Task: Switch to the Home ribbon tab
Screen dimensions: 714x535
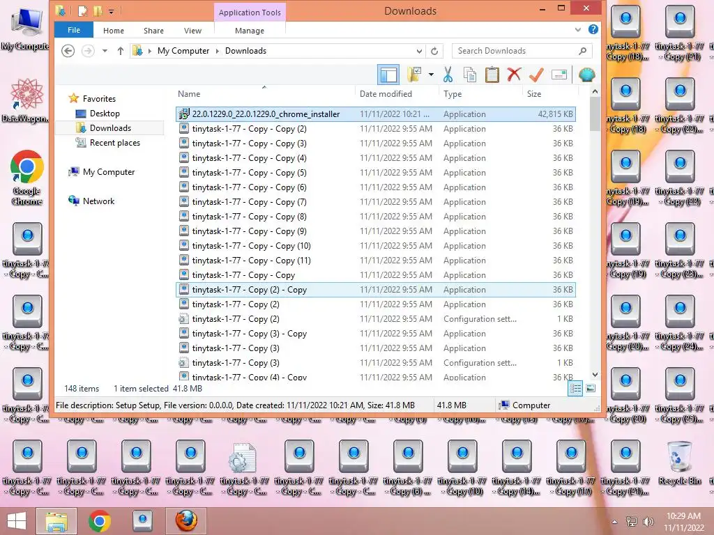Action: pyautogui.click(x=114, y=31)
